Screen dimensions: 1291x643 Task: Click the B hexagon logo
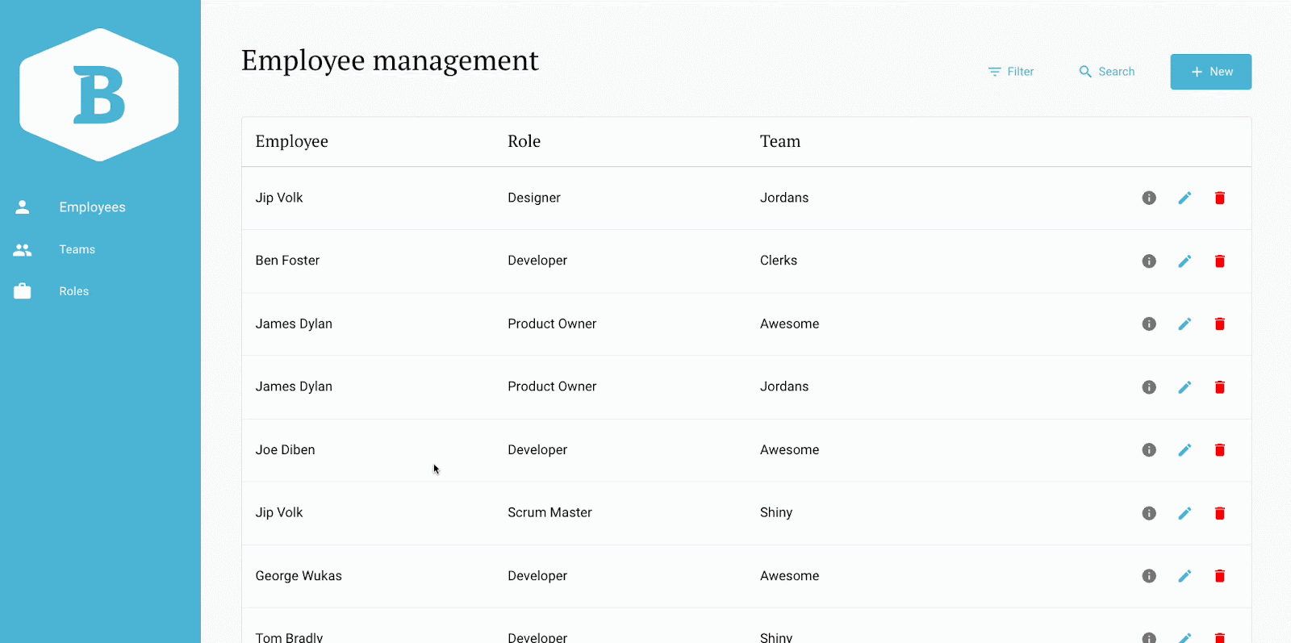point(99,95)
